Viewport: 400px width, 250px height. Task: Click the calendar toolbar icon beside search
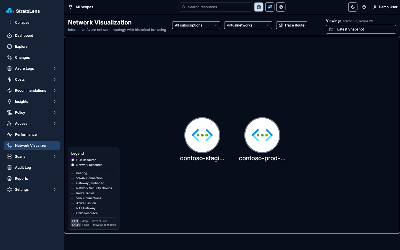[x=259, y=7]
